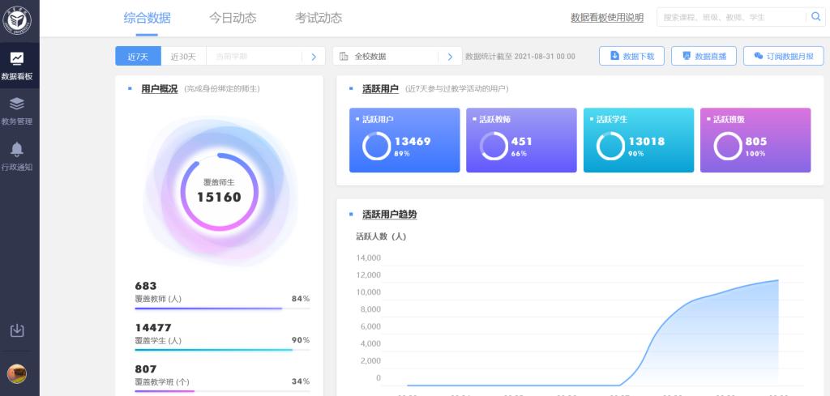Click the university logo at top left
Screen dimensions: 830x396
(17, 18)
